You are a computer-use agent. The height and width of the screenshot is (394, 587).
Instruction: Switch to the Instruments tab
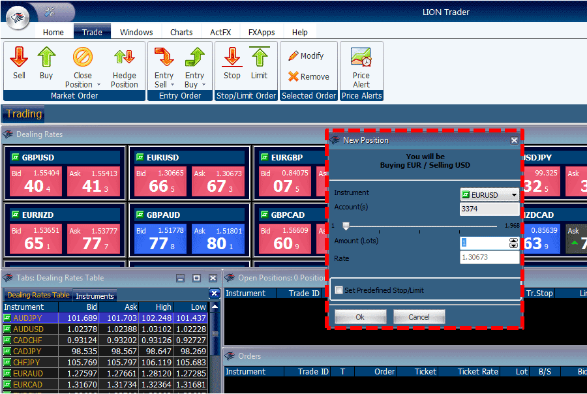point(95,296)
